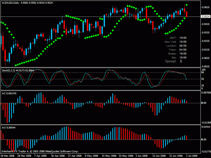Viewport: 211px width, 158px height.
Task: Click the 0.8935 price axis label
Action: coord(206,66)
